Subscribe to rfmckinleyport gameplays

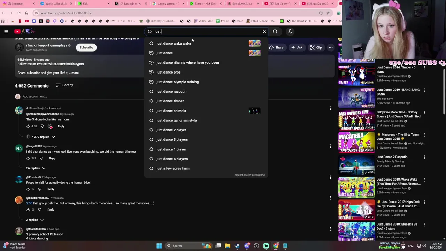86,47
